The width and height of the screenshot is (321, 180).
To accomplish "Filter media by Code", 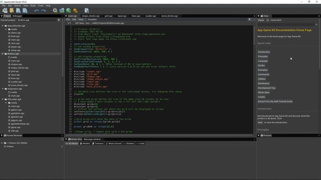I will [x=140, y=143].
